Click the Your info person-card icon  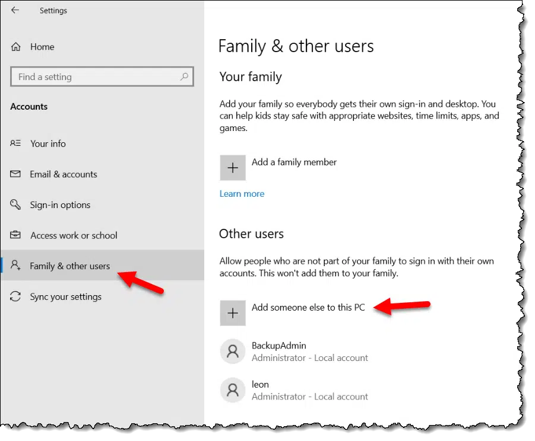(15, 143)
